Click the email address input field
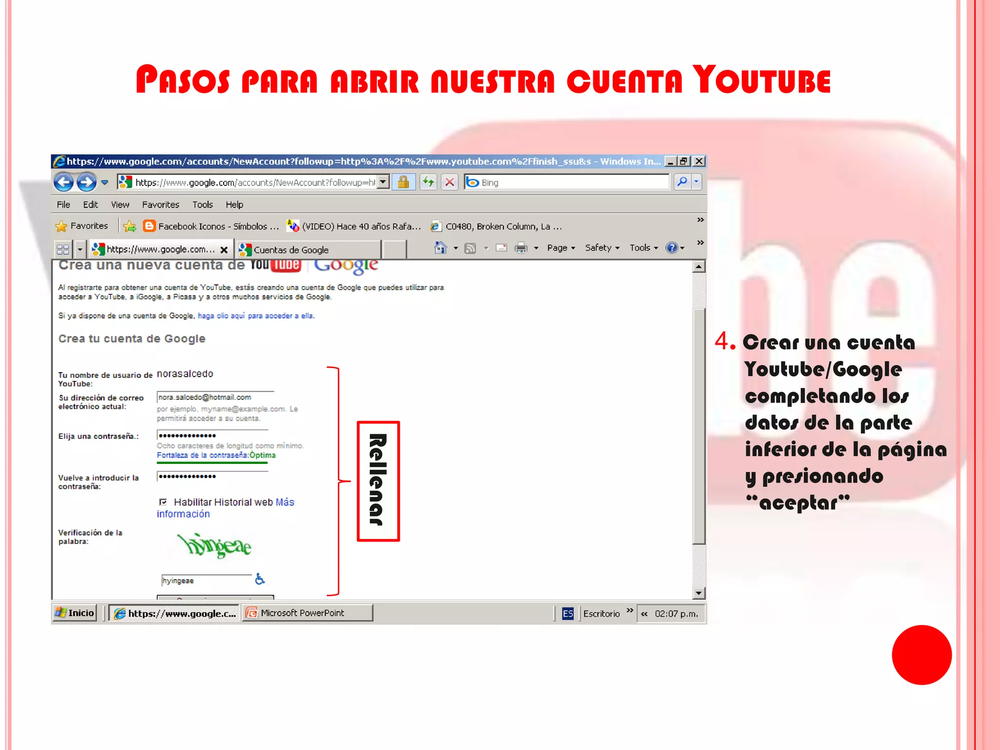The image size is (1000, 750). pyautogui.click(x=215, y=397)
